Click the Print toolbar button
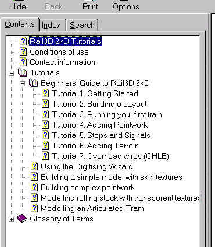 coord(90,6)
